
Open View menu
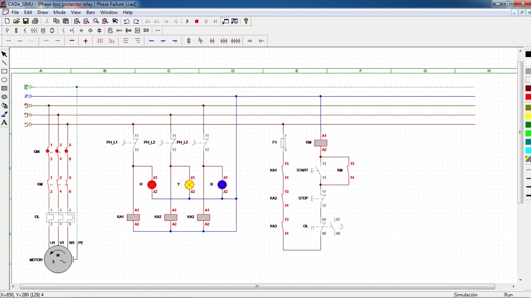[x=76, y=12]
